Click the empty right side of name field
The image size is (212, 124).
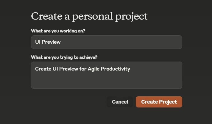coord(140,42)
